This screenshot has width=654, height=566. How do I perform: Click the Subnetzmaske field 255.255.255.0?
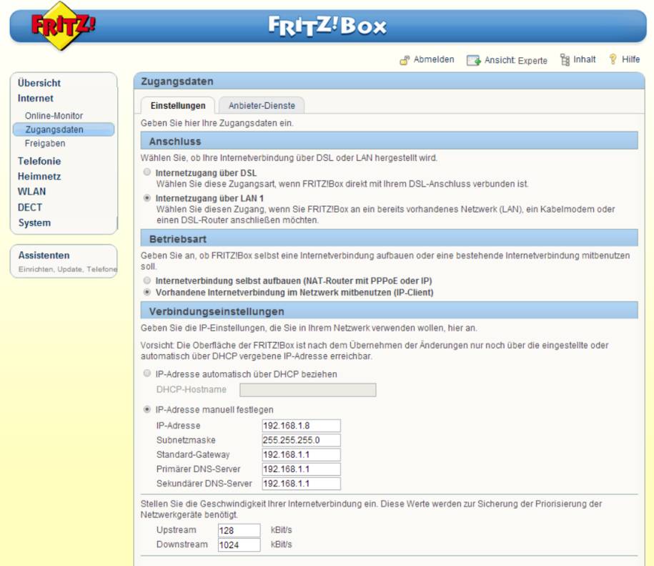(301, 440)
